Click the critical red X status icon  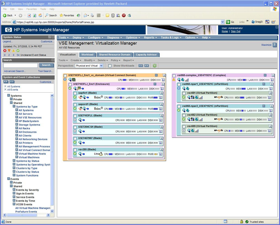click(5, 51)
